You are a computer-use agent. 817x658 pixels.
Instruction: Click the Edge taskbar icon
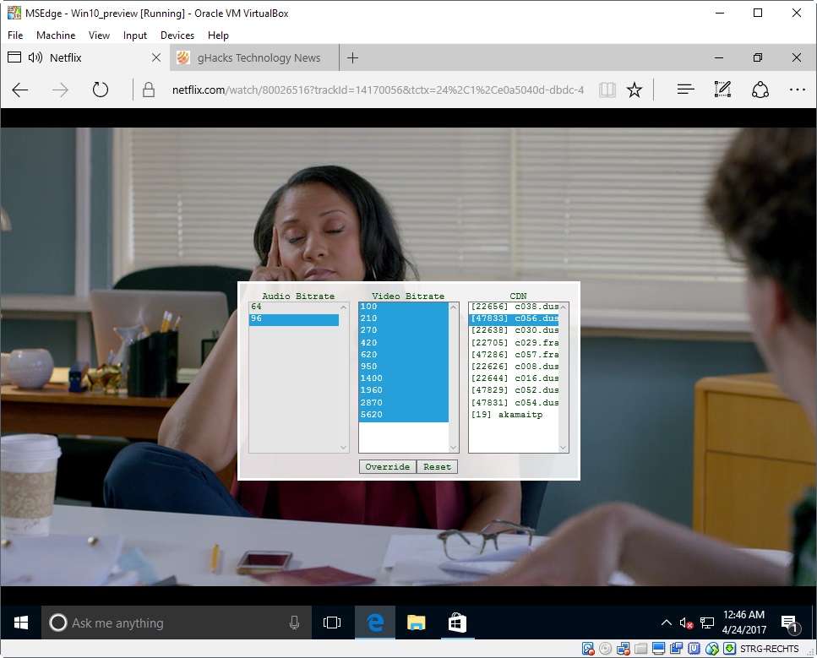point(375,623)
